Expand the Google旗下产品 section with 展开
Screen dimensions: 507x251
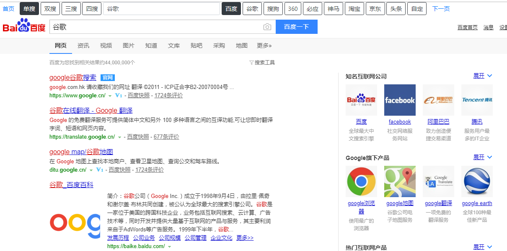pyautogui.click(x=483, y=157)
